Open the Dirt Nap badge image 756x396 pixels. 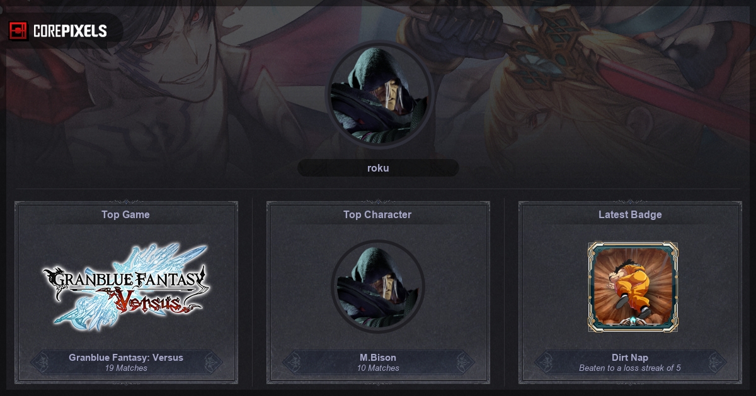click(633, 287)
